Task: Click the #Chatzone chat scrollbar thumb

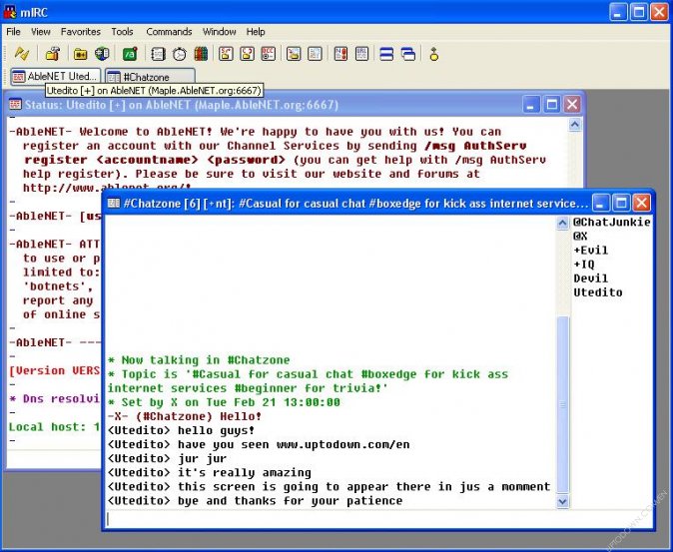Action: [x=562, y=405]
